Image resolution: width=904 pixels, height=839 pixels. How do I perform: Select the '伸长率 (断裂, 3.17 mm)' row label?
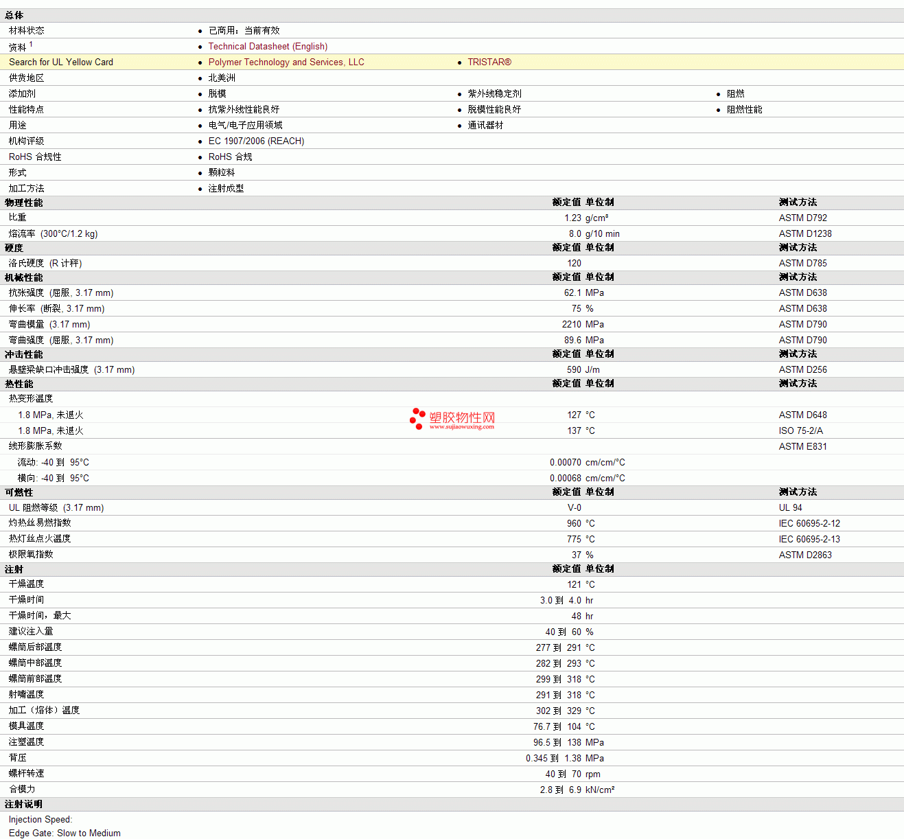[x=56, y=308]
